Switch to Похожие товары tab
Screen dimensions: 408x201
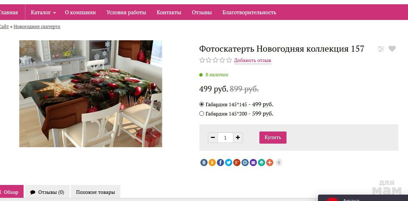tap(95, 192)
